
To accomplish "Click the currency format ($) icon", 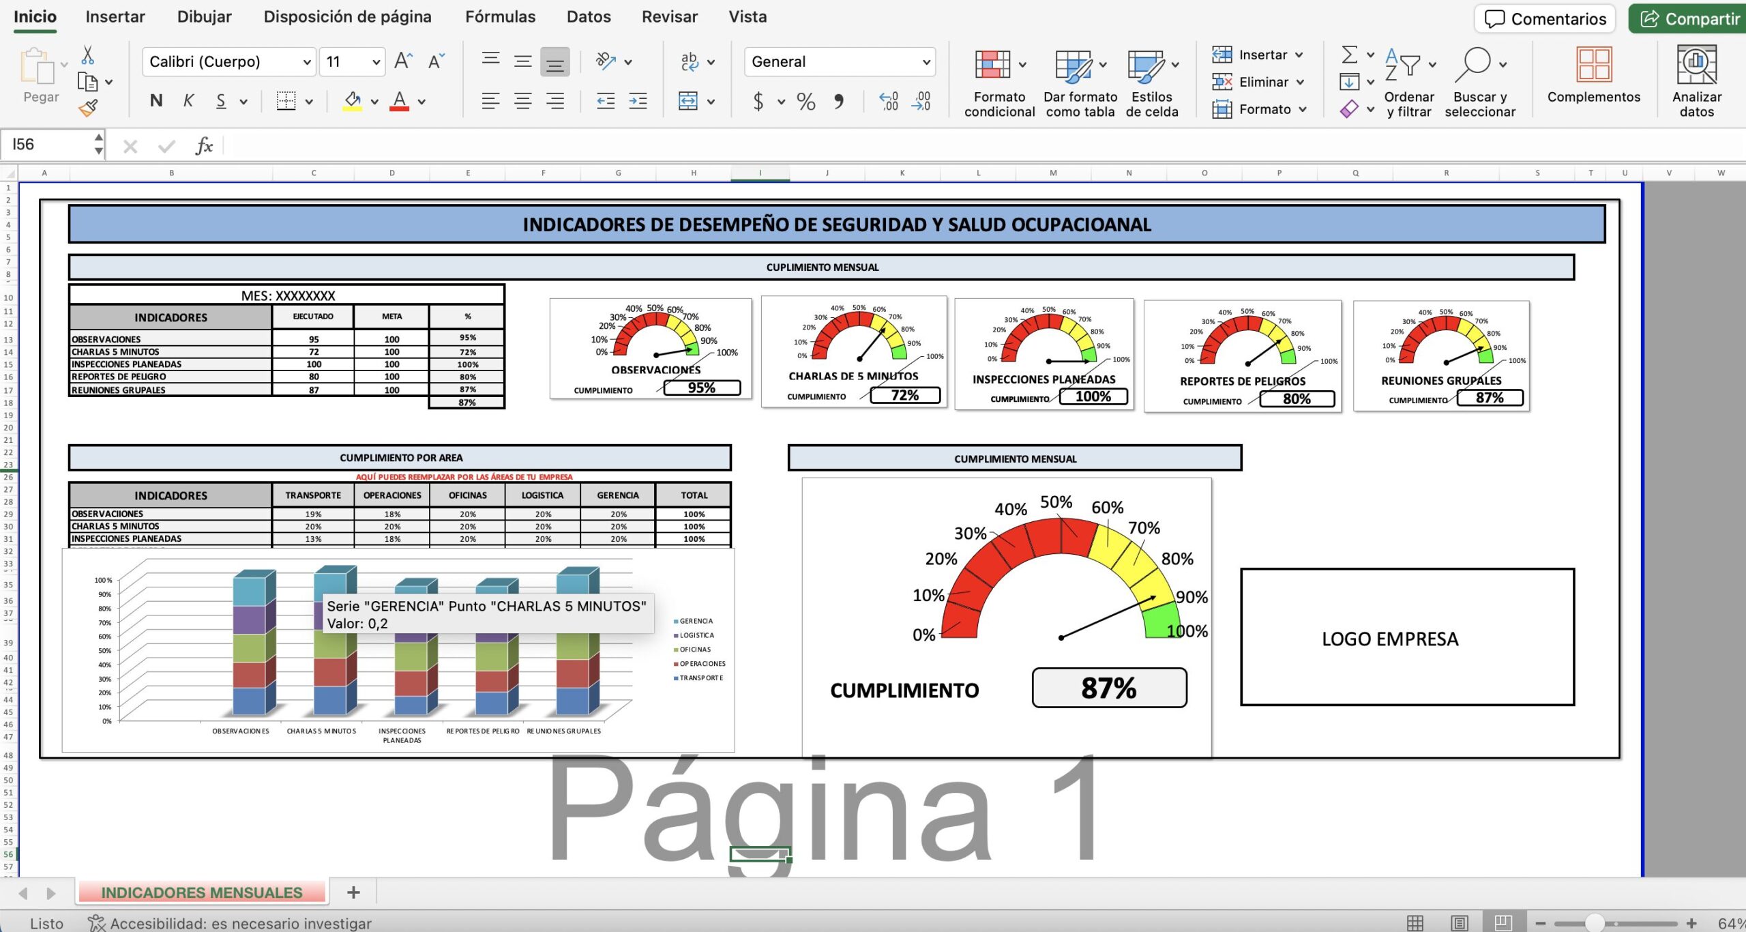I will pos(757,101).
